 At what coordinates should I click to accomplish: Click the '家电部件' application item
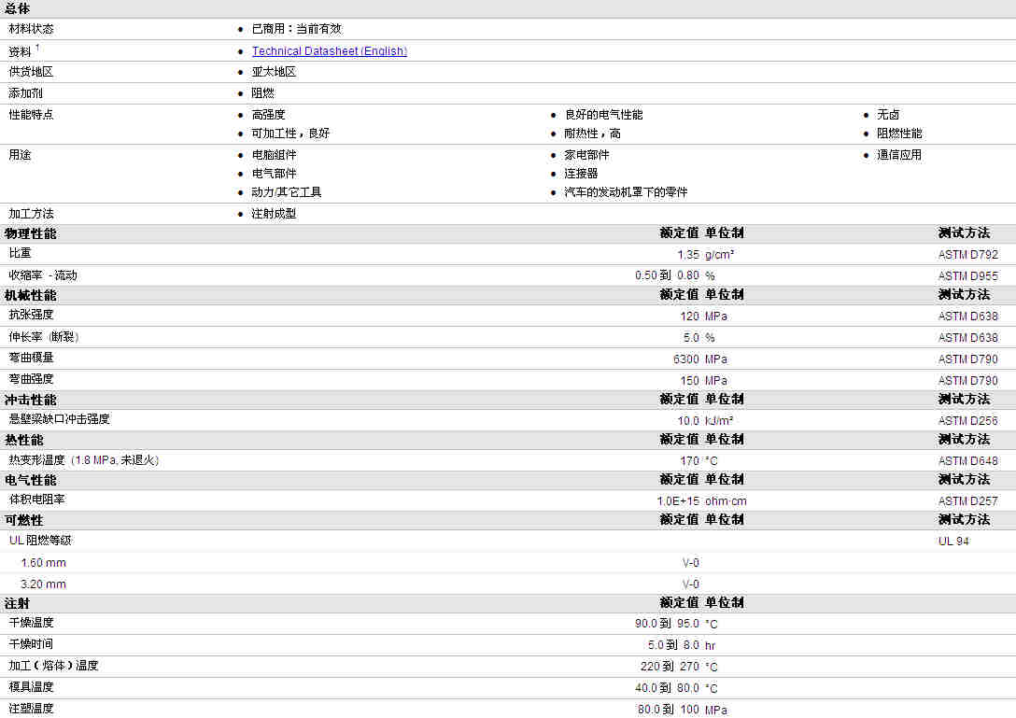587,155
